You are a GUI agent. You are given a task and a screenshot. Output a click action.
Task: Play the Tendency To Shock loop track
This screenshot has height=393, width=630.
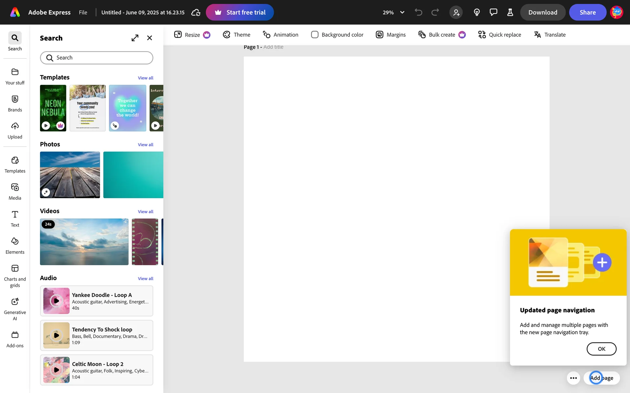(56, 335)
